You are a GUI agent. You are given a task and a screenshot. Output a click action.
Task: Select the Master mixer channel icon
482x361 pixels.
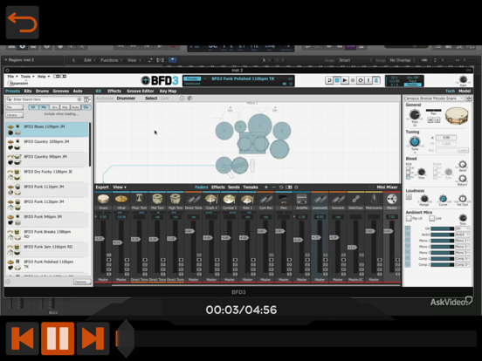click(391, 199)
